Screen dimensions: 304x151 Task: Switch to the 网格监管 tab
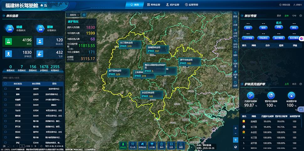[x=154, y=5]
